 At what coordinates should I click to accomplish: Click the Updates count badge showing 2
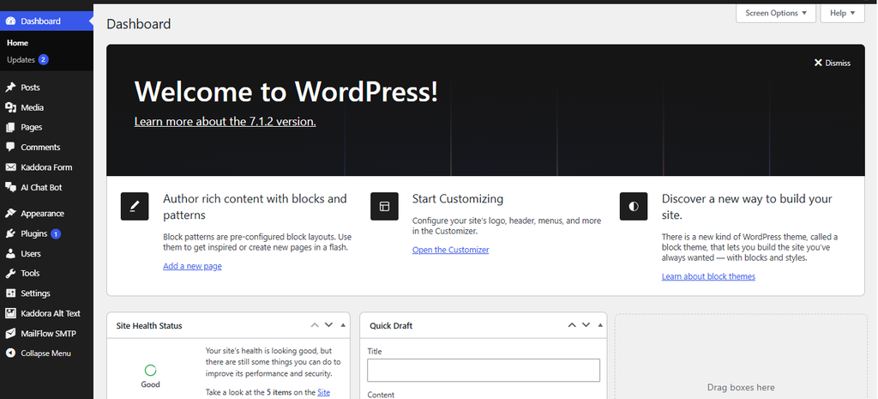click(43, 59)
